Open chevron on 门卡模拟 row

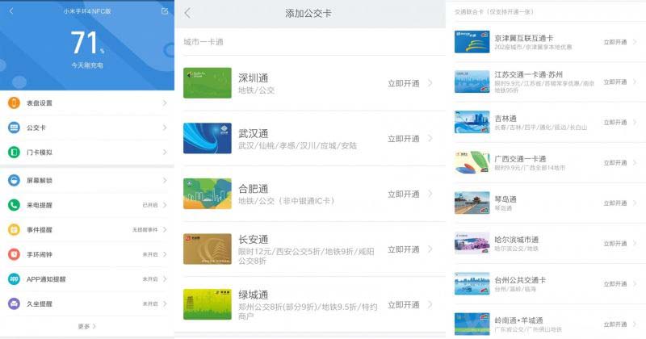coord(165,153)
